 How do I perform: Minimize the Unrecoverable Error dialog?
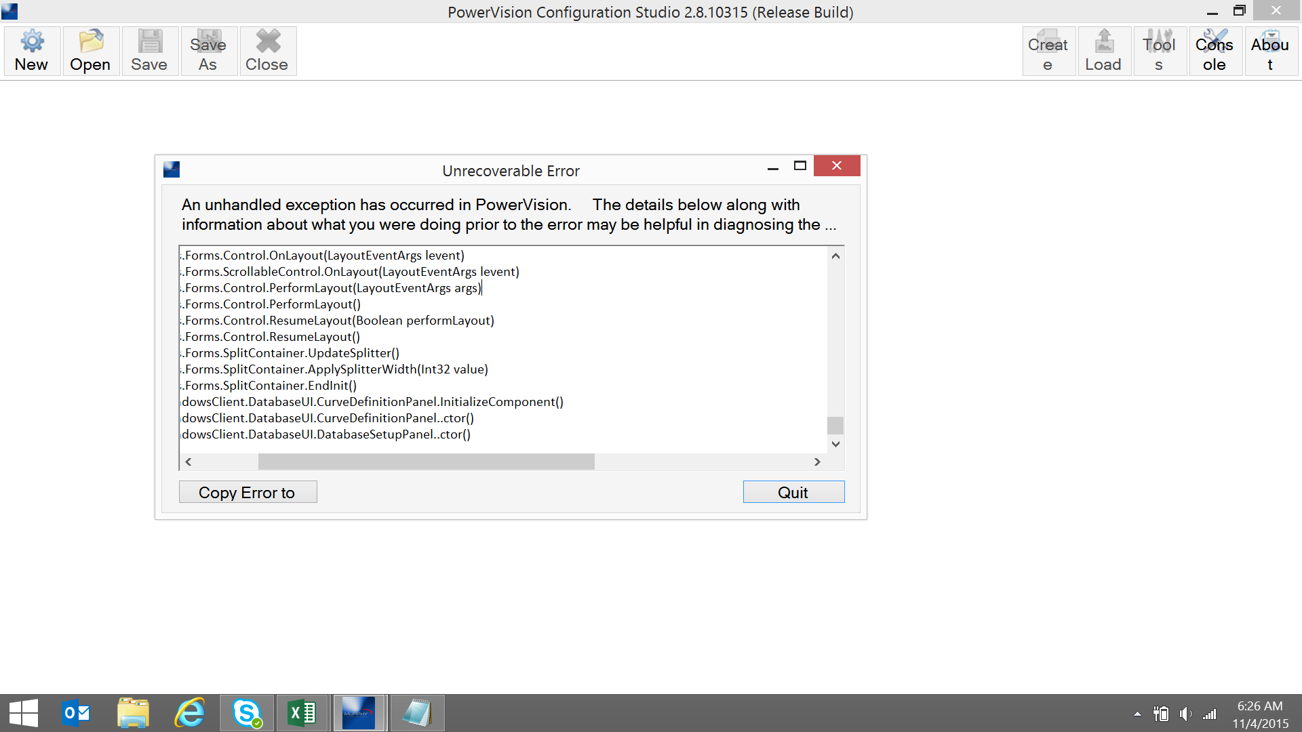(x=772, y=167)
